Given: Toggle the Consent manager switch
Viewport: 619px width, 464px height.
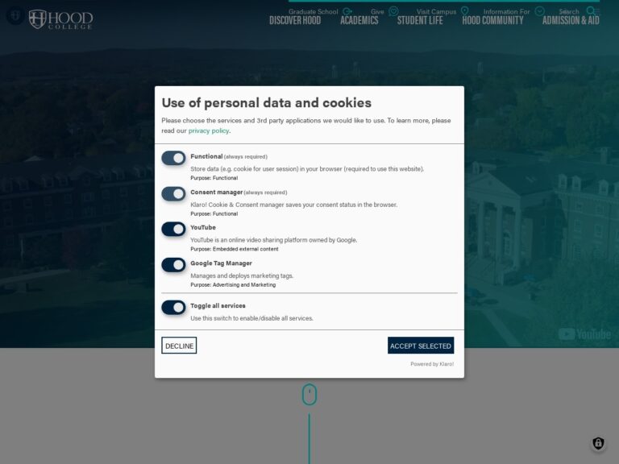Looking at the screenshot, I should [x=173, y=193].
